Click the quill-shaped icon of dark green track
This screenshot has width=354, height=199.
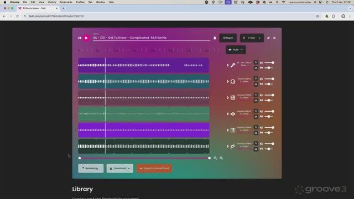(233, 146)
